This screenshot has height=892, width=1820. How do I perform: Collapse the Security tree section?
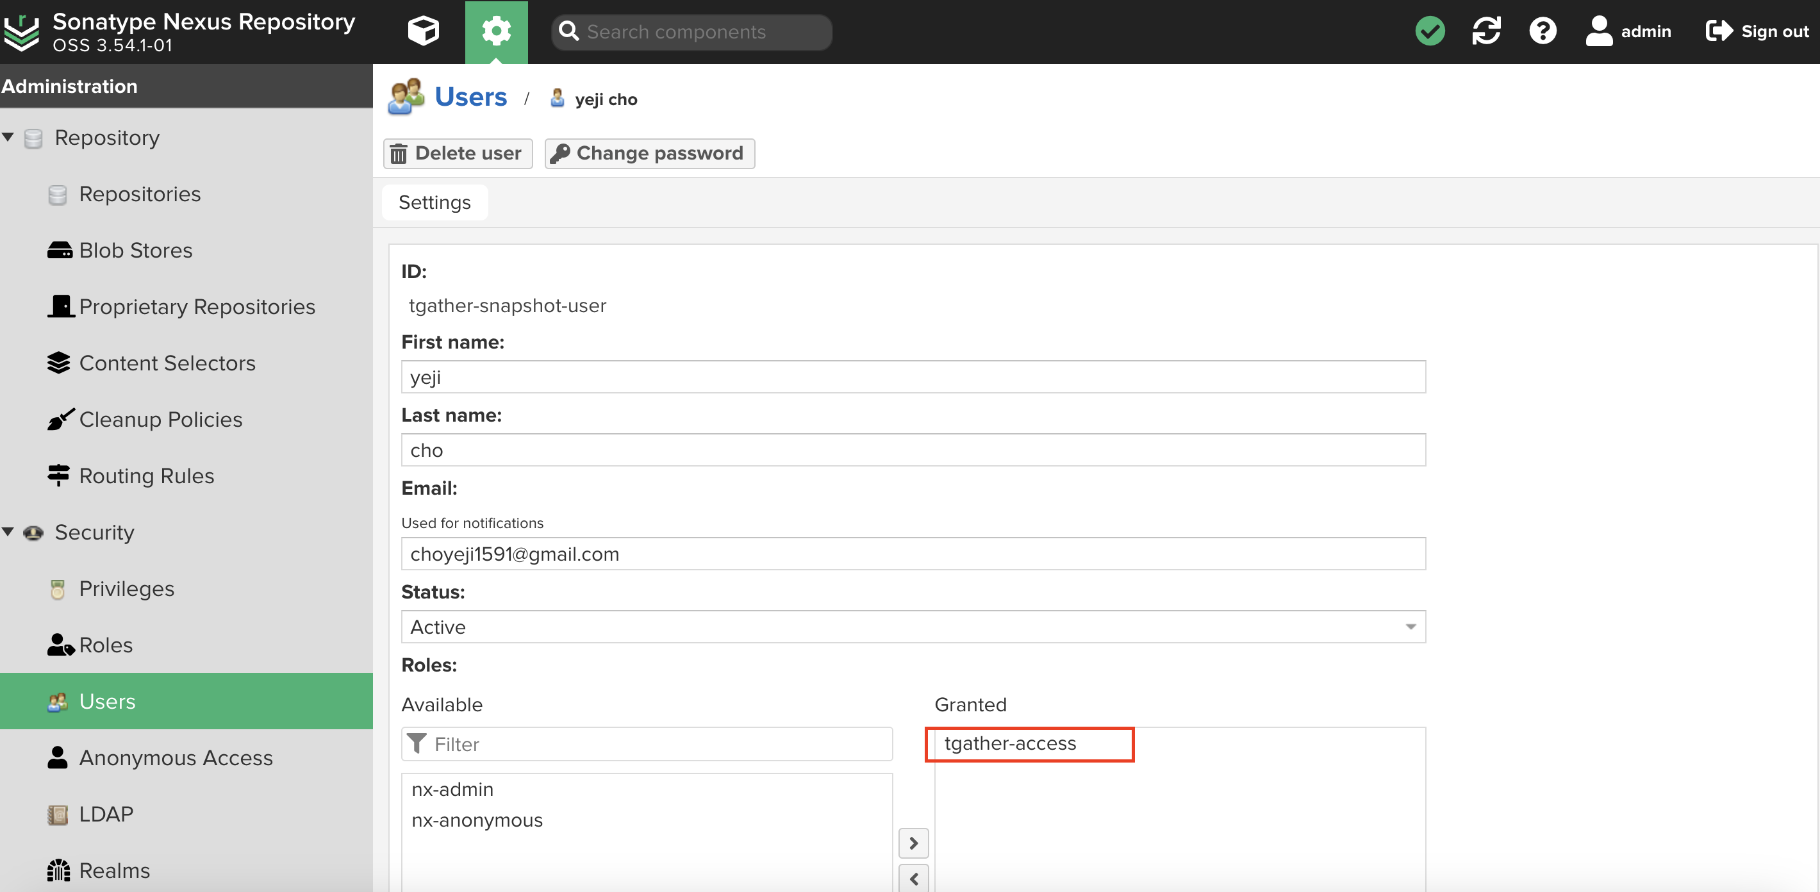pyautogui.click(x=8, y=531)
